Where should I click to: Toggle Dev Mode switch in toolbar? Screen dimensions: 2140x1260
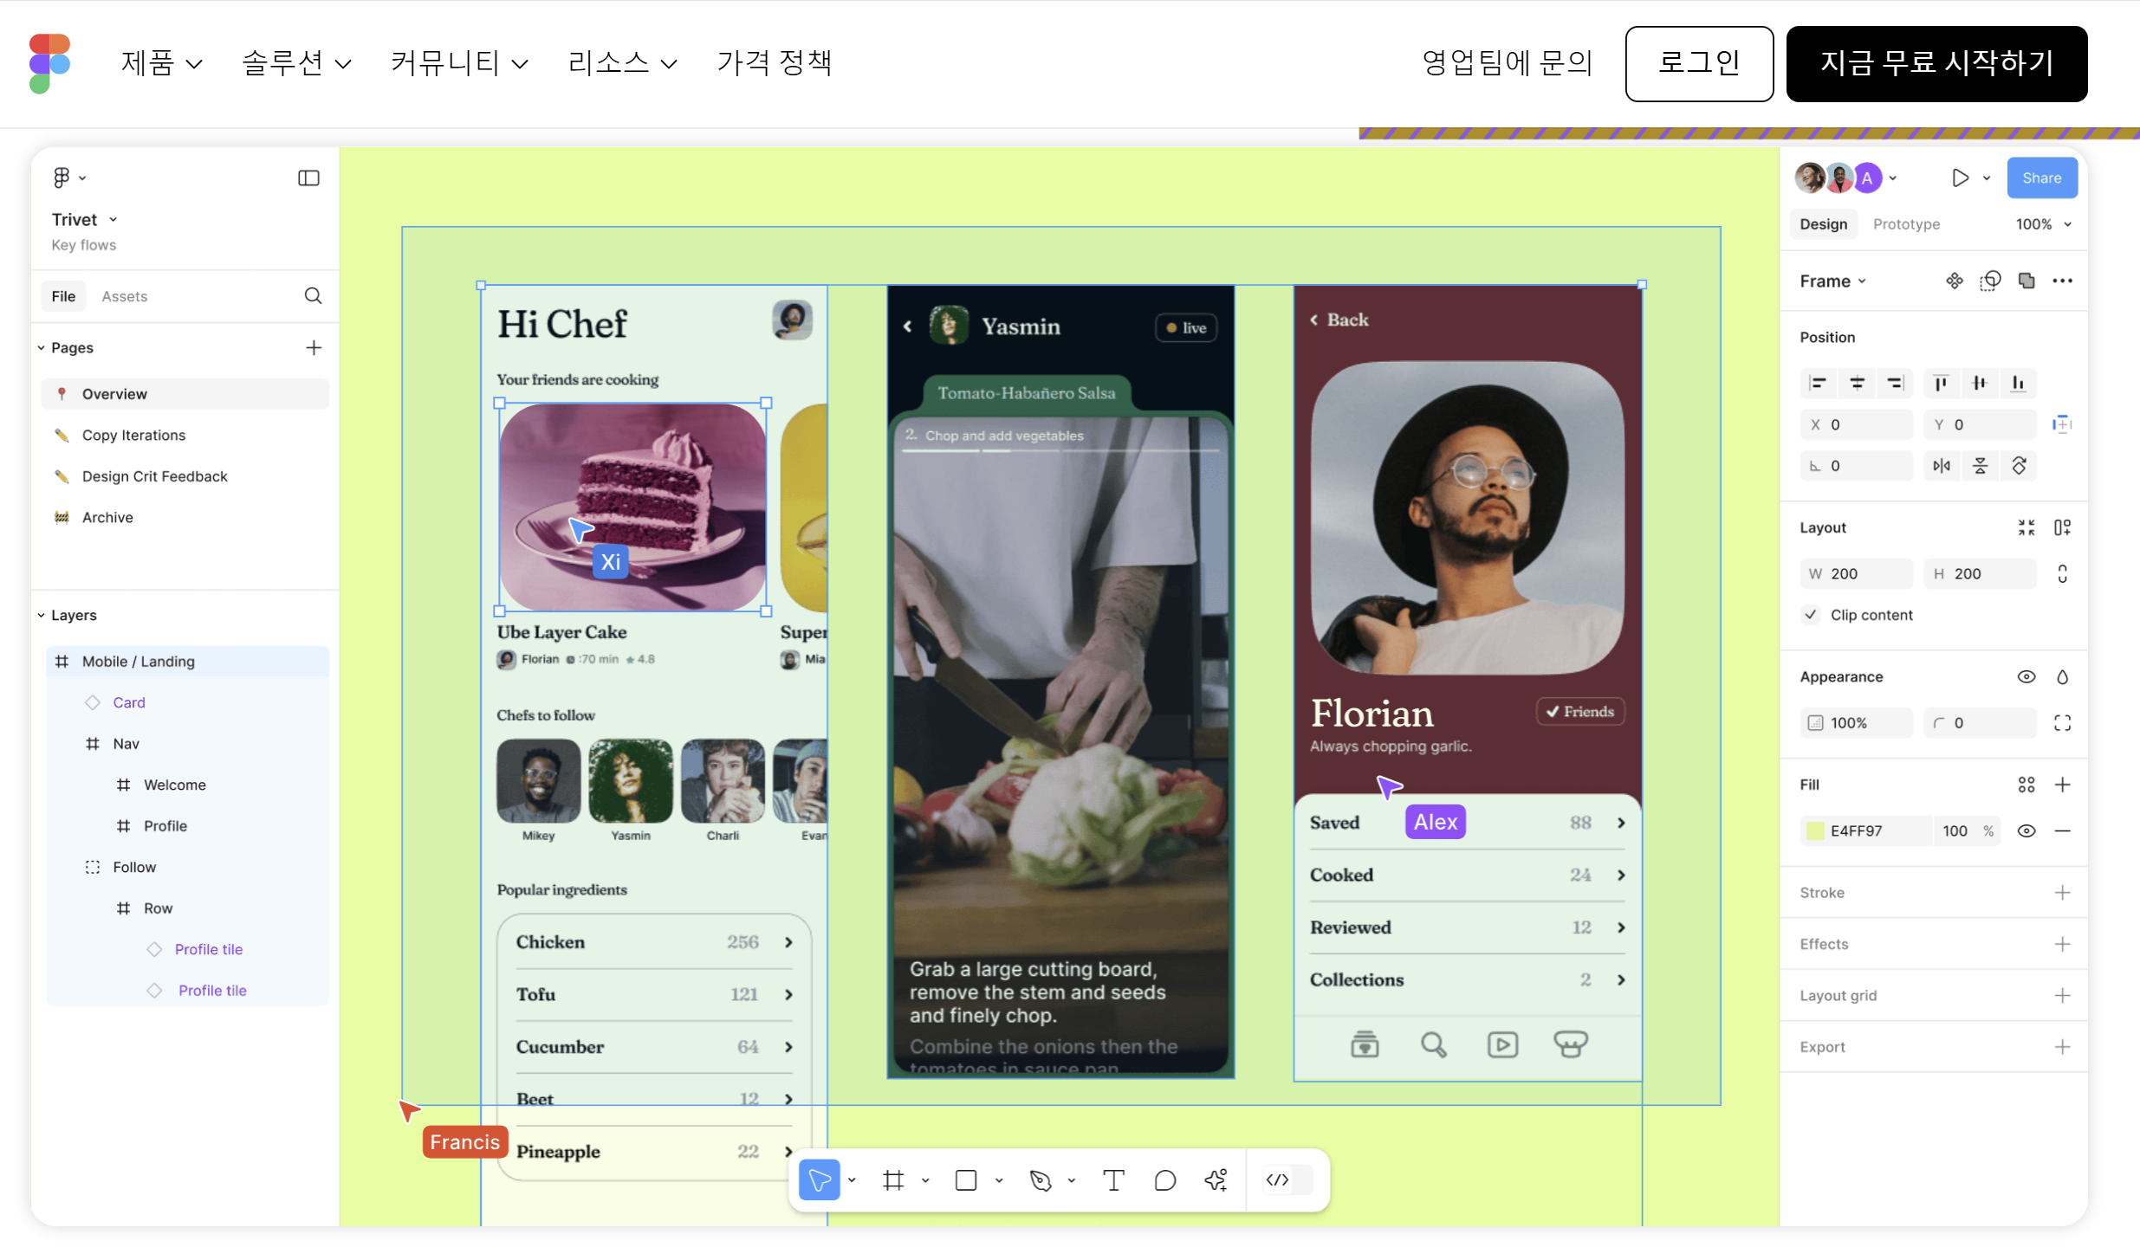[1288, 1179]
